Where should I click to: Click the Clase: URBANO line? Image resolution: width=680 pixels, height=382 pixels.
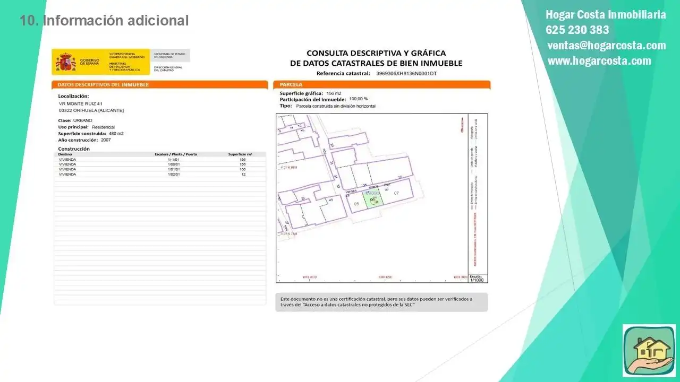75,120
